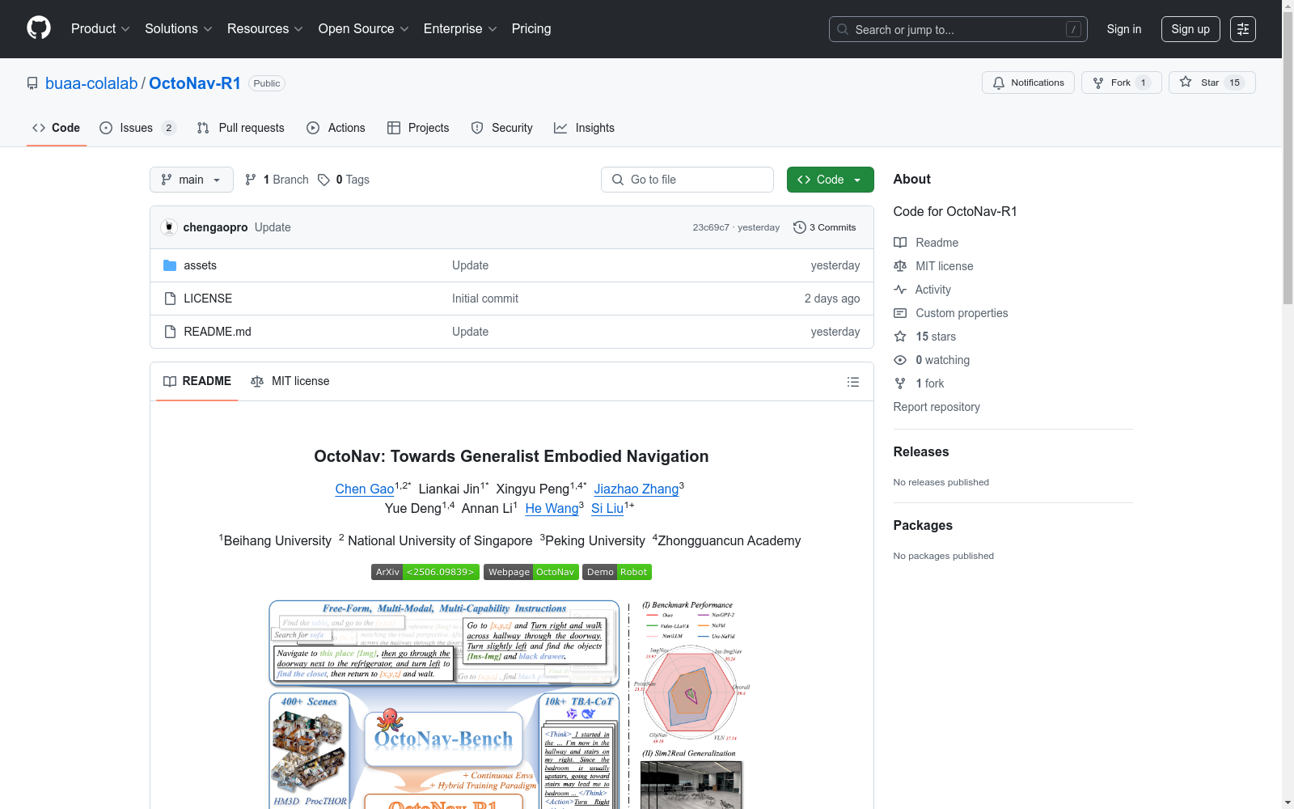Open the Packages heading link
This screenshot has width=1294, height=809.
click(923, 525)
